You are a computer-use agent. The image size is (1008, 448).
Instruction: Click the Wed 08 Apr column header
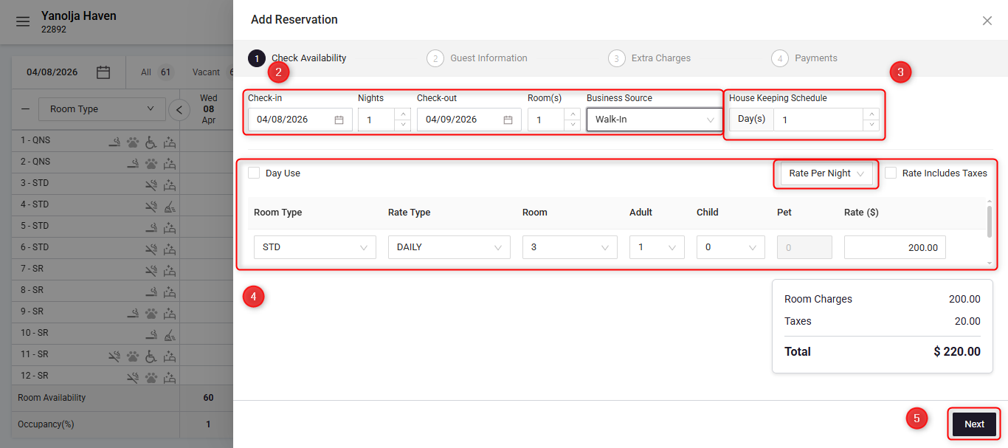click(x=208, y=109)
